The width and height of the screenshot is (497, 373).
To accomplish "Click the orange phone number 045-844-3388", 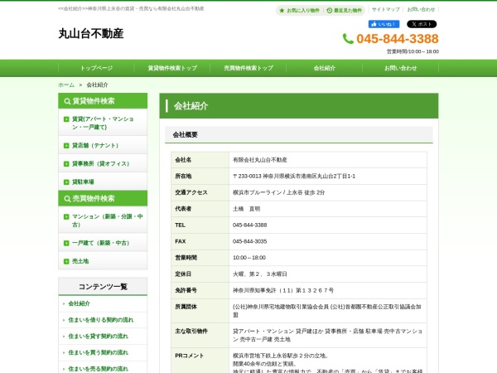I will click(398, 39).
